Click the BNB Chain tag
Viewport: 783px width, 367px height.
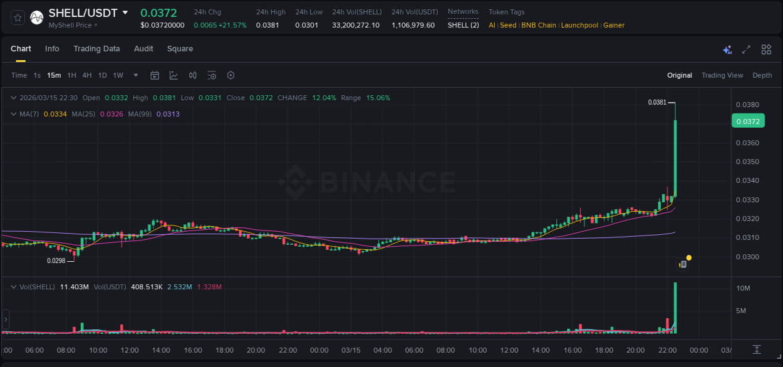pos(538,25)
